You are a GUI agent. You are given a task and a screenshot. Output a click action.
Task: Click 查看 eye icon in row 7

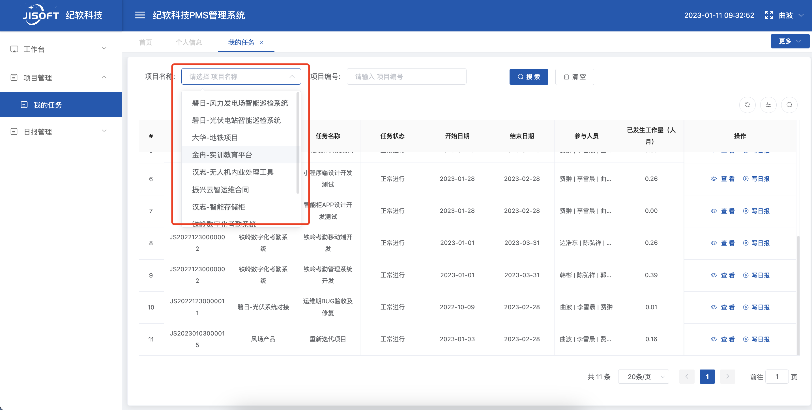click(714, 211)
